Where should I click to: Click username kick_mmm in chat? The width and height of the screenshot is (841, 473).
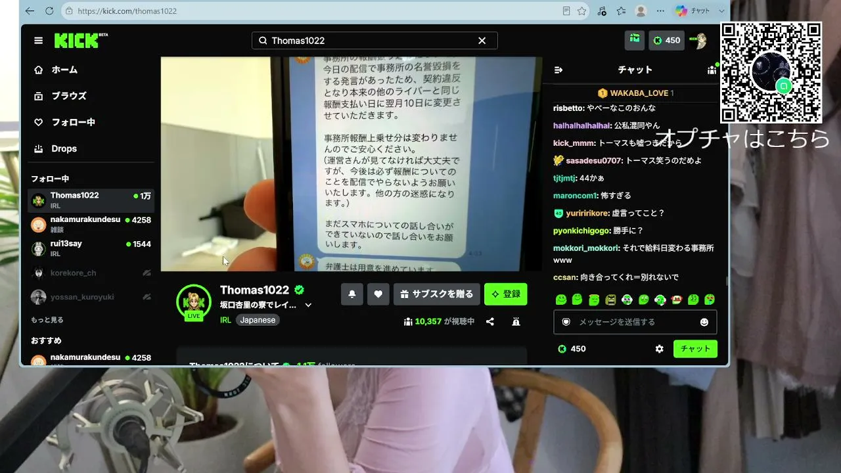click(x=574, y=143)
